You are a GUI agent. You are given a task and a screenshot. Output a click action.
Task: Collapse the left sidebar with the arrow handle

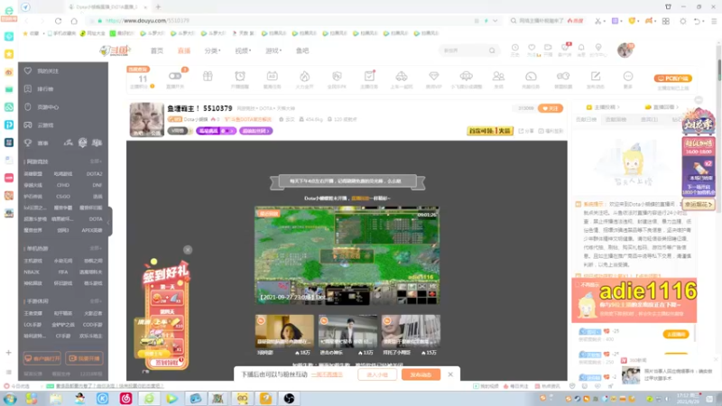109,222
